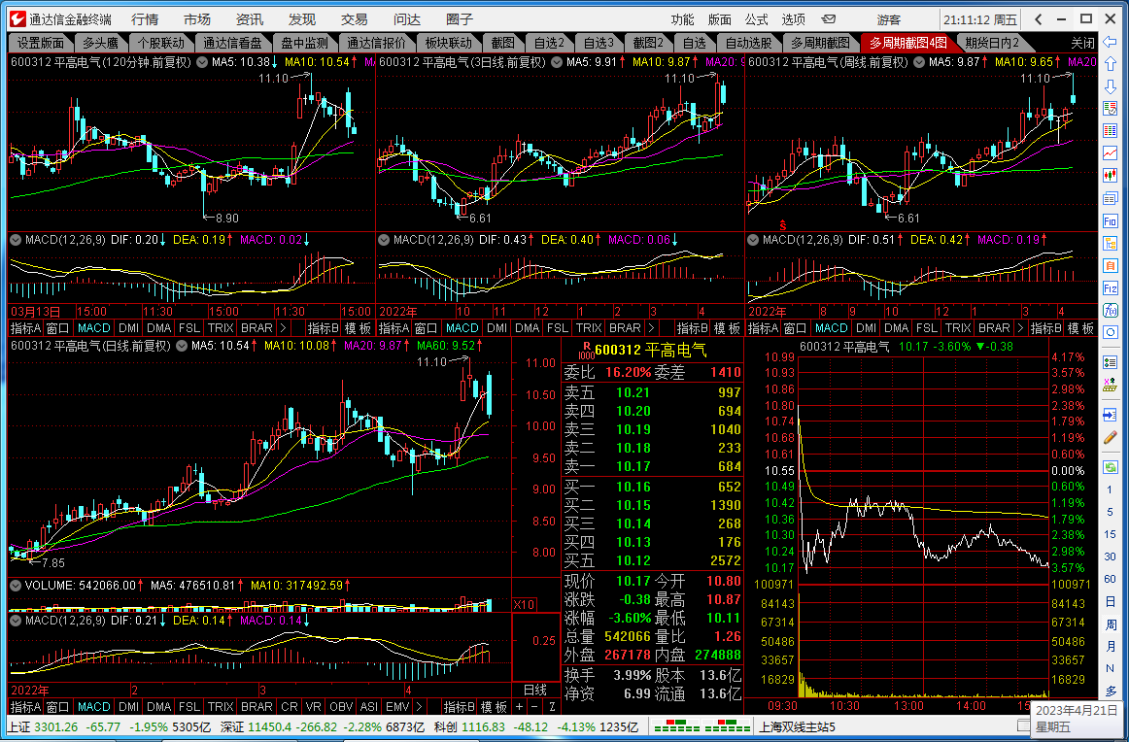Switch to 60-minute period in sidebar
This screenshot has height=742, width=1129.
[1110, 580]
